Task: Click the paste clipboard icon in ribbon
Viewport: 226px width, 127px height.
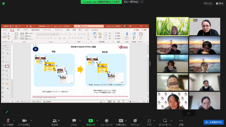Action: (x=5, y=35)
